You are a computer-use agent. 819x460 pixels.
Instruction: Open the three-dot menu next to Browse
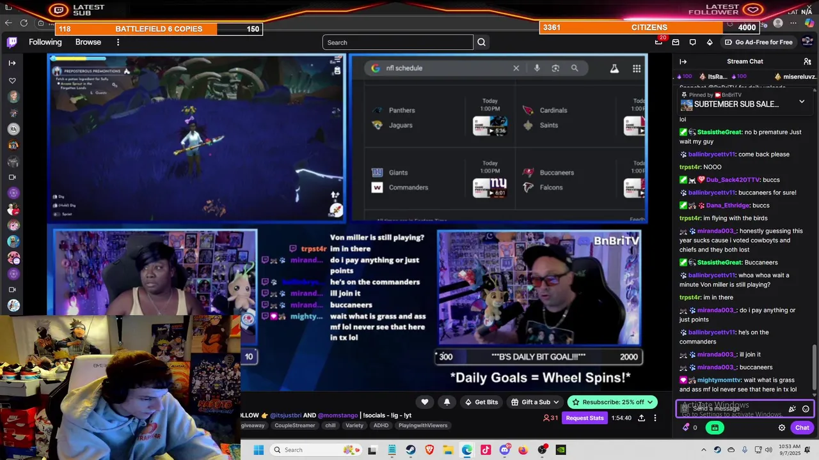pos(118,42)
